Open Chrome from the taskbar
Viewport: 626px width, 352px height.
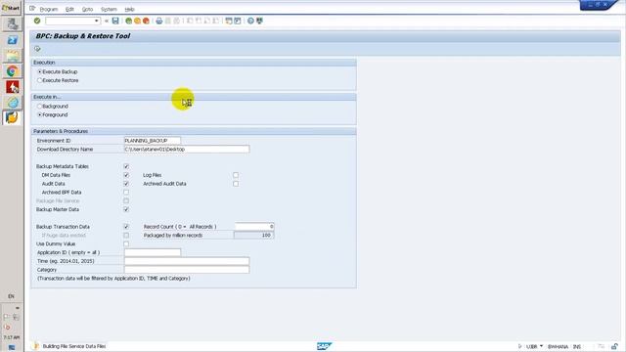click(12, 71)
